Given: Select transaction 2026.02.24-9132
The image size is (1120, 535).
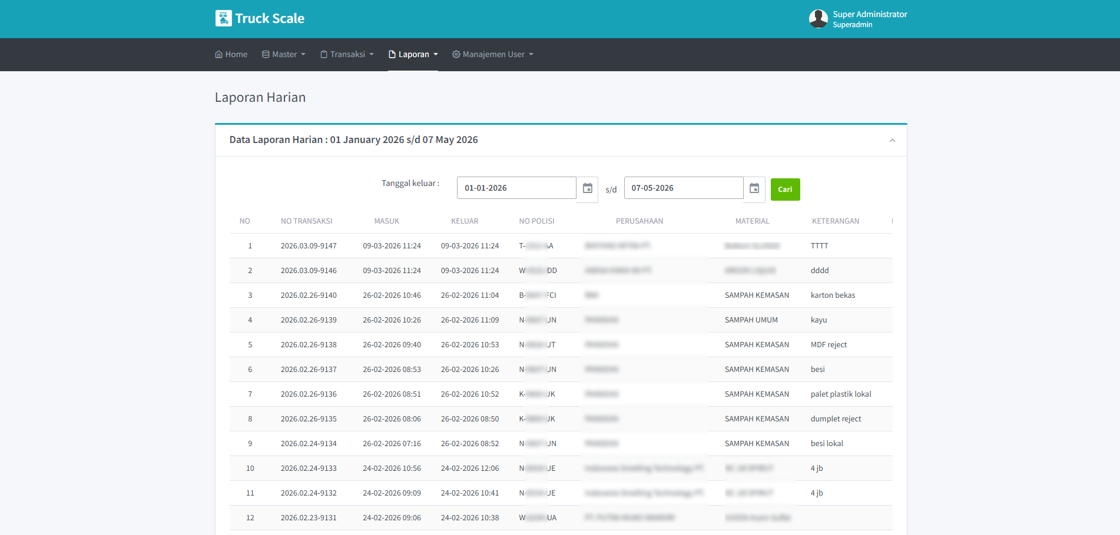Looking at the screenshot, I should click(x=309, y=493).
